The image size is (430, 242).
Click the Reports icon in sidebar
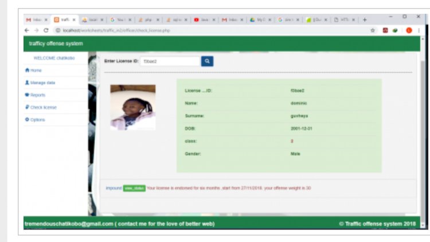point(27,95)
